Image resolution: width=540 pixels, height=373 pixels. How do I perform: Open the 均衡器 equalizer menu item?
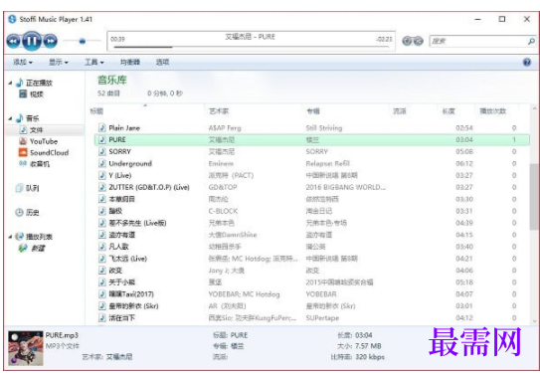coord(130,62)
